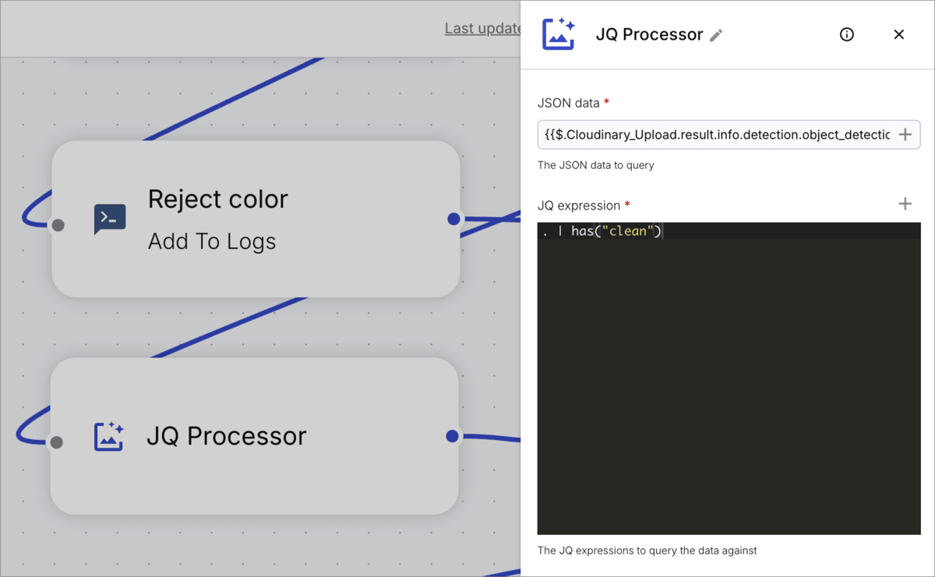Click the input port of the JQ Processor node
This screenshot has height=577, width=935.
pyautogui.click(x=56, y=443)
